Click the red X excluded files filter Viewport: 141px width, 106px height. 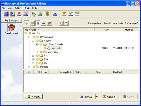tap(49, 23)
